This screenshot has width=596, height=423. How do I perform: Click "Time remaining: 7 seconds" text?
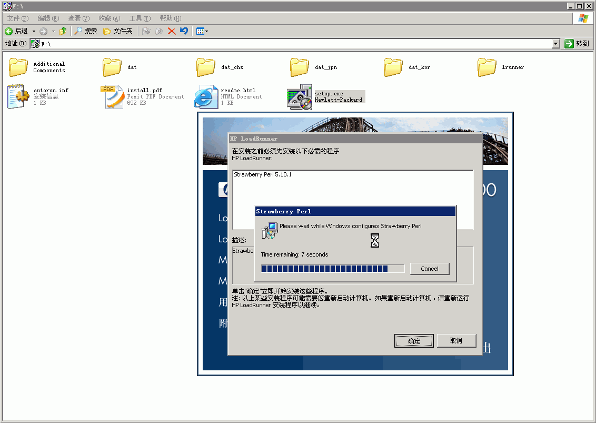pos(295,254)
